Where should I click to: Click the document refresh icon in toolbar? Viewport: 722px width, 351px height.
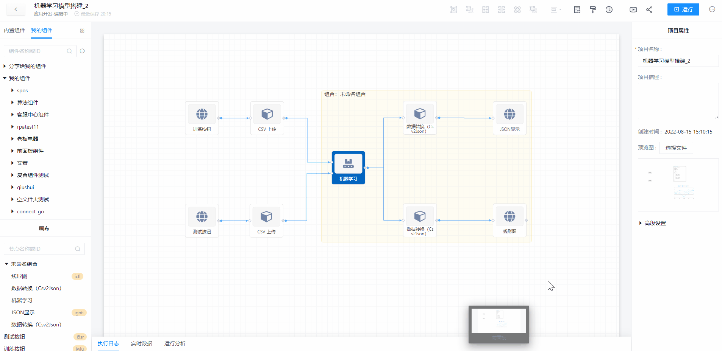577,10
